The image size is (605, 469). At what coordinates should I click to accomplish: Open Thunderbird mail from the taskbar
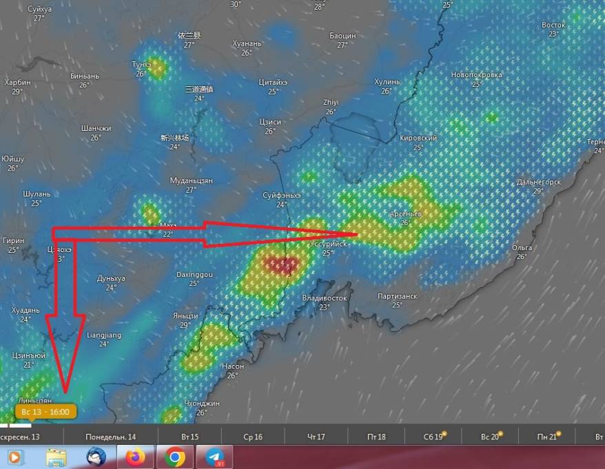click(x=96, y=457)
